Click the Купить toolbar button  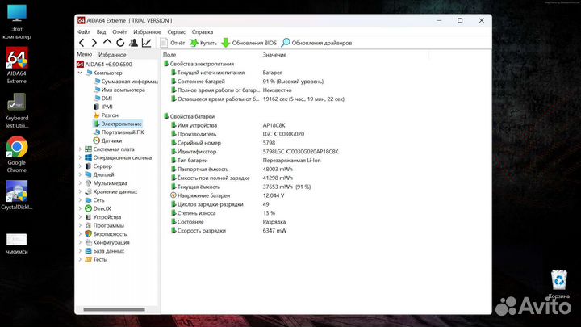(x=203, y=43)
